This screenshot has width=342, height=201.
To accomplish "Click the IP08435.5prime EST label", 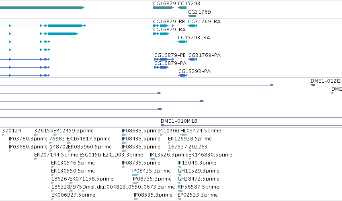I will (141, 139).
